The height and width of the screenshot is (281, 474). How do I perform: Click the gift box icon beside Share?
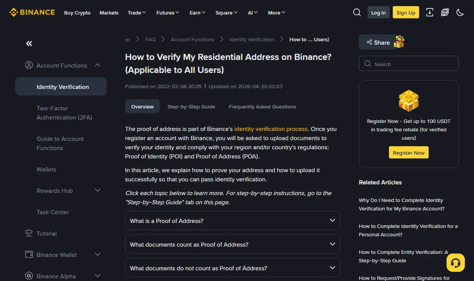[x=399, y=41]
